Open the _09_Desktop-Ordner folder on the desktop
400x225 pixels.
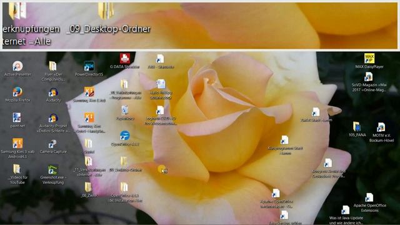[x=124, y=161]
